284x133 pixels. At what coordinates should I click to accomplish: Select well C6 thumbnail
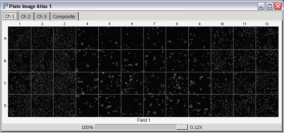[x=132, y=83]
